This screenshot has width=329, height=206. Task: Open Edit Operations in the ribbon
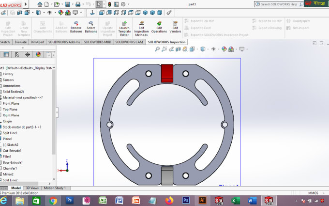(159, 27)
